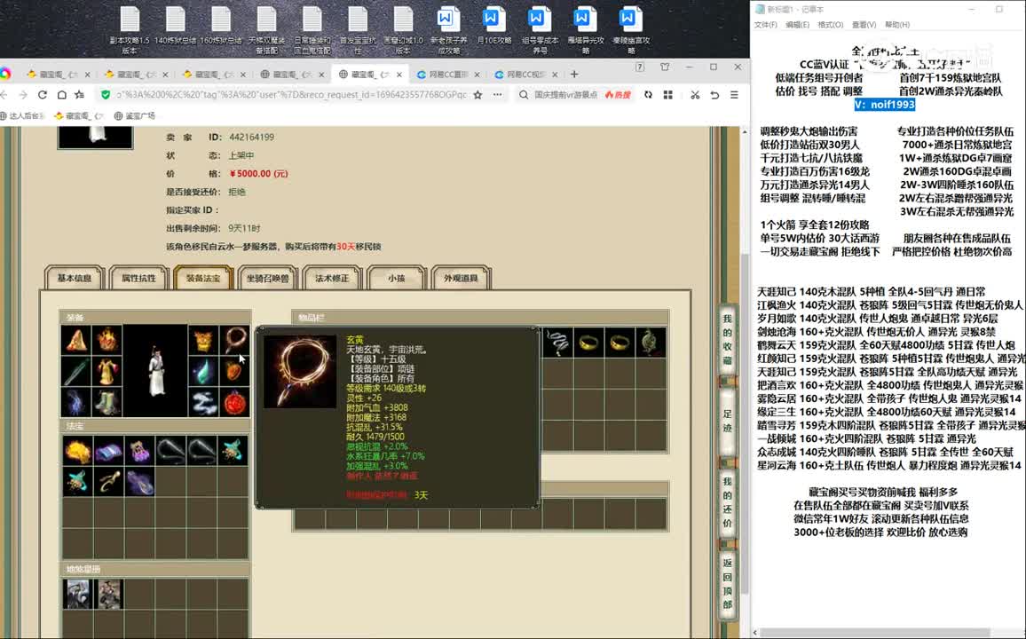Click the golden hook 法宝 icon

(108, 482)
